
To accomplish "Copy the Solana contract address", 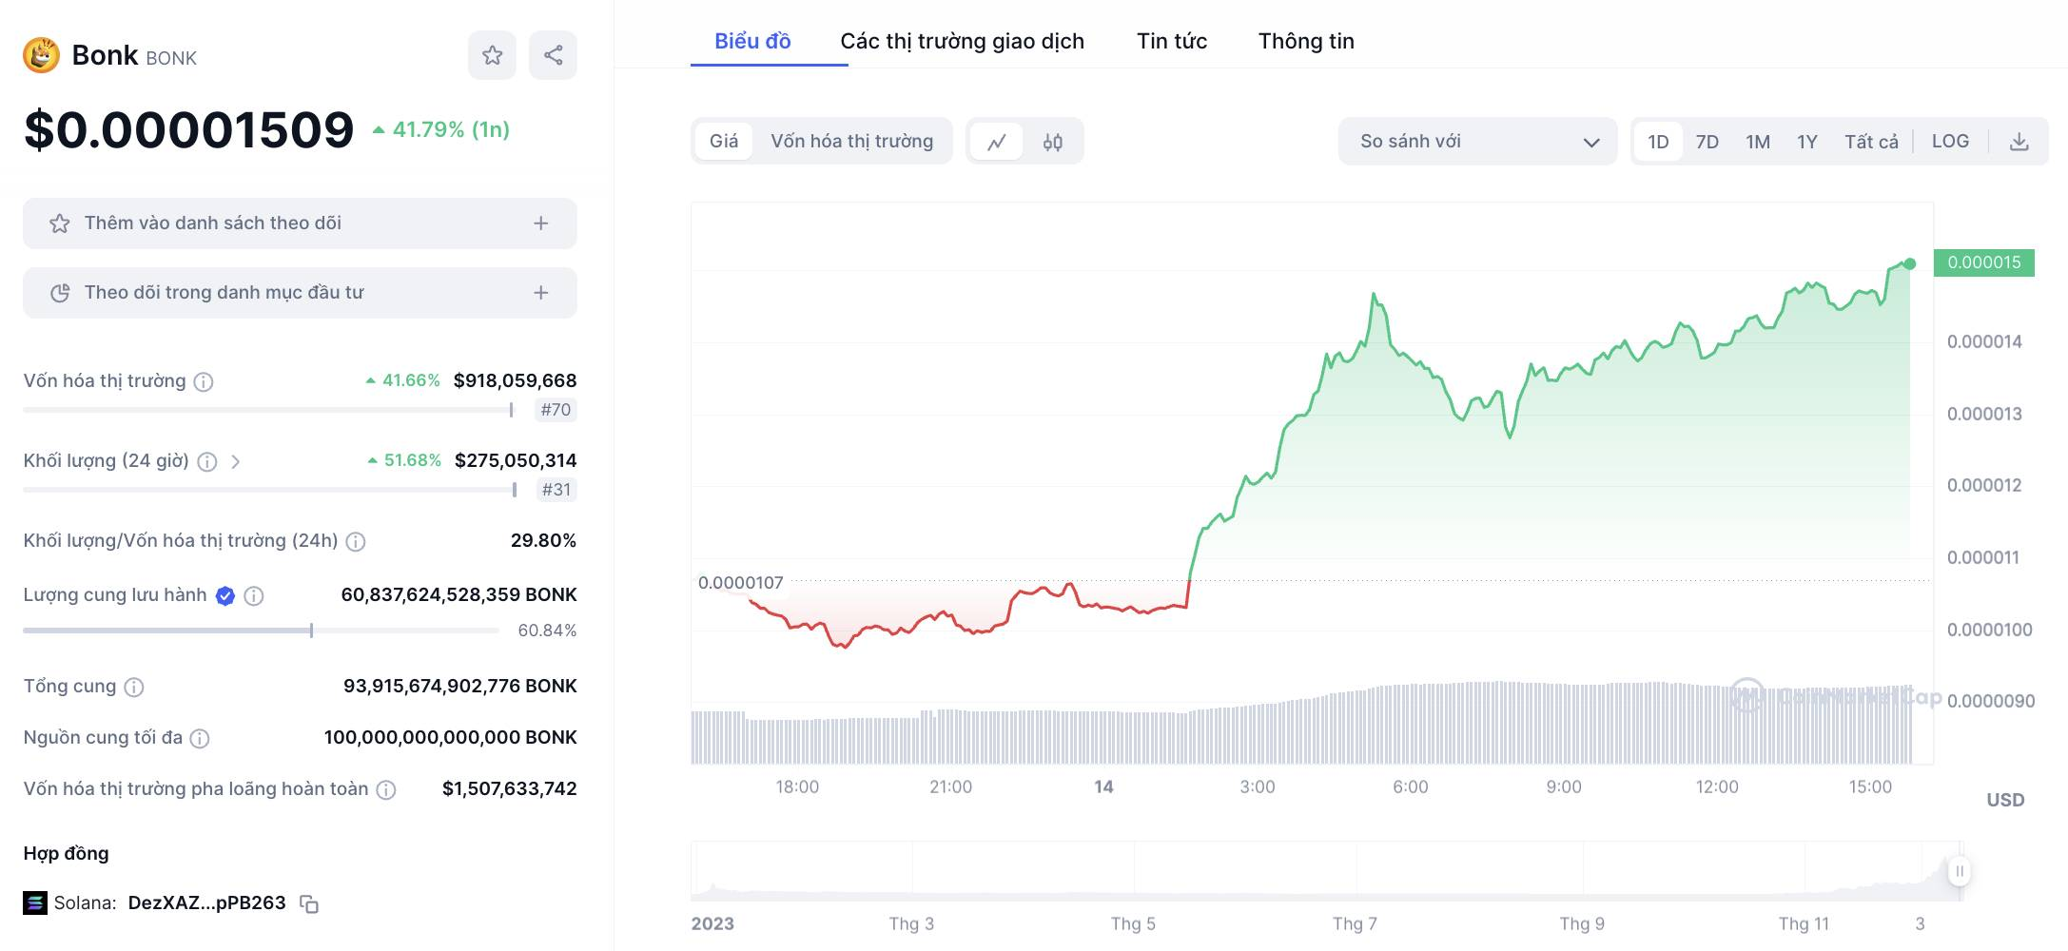I will (x=309, y=904).
